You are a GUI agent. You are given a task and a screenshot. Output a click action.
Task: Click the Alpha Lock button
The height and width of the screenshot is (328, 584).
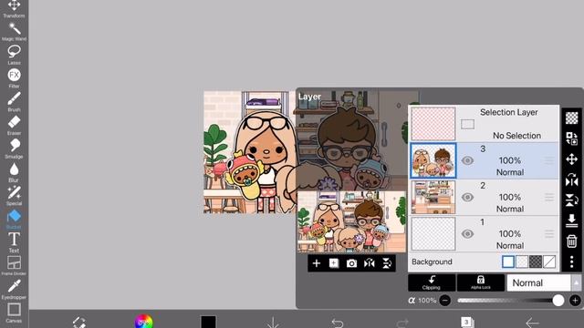pyautogui.click(x=481, y=282)
